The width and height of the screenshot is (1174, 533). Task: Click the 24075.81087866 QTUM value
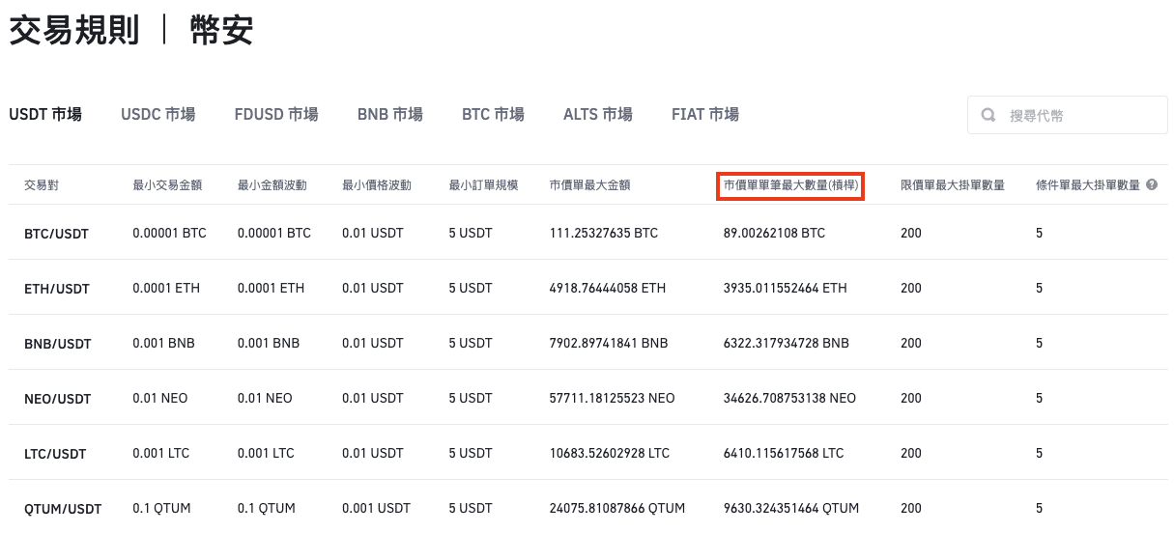pyautogui.click(x=617, y=508)
